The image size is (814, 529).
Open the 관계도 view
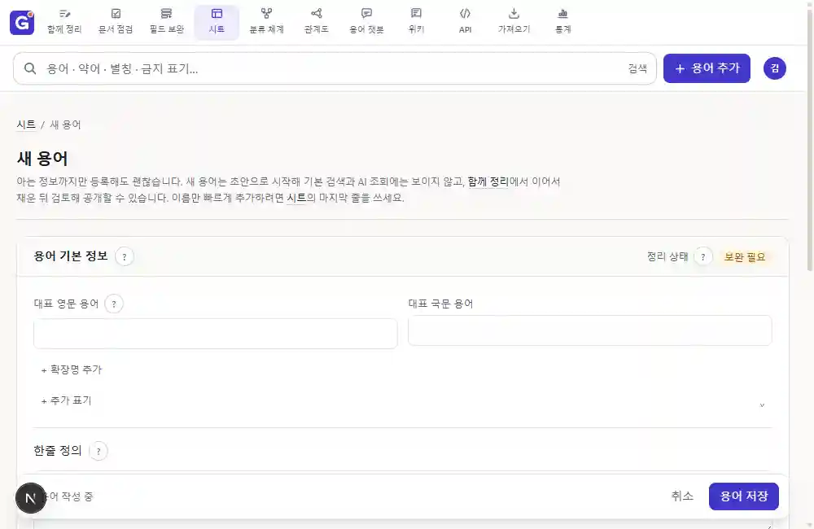316,22
